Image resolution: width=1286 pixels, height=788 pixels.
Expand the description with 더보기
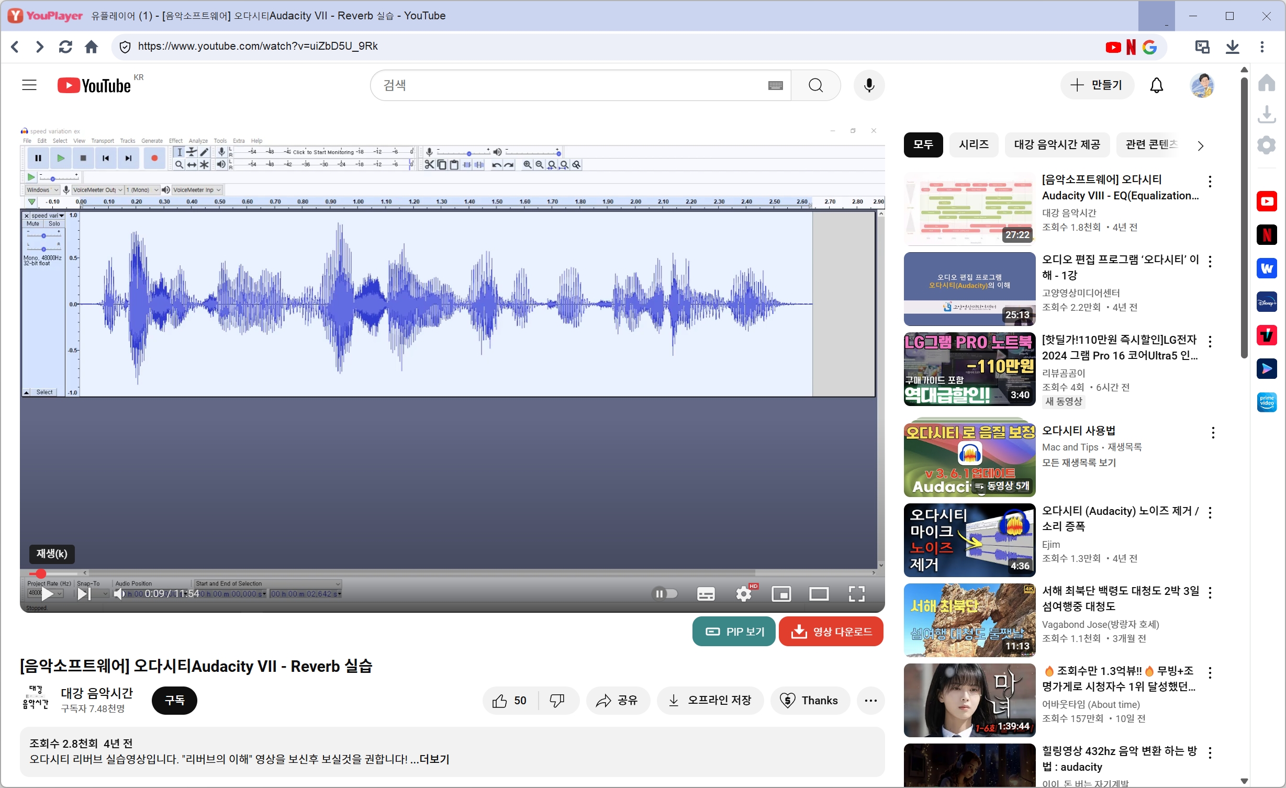coord(434,759)
